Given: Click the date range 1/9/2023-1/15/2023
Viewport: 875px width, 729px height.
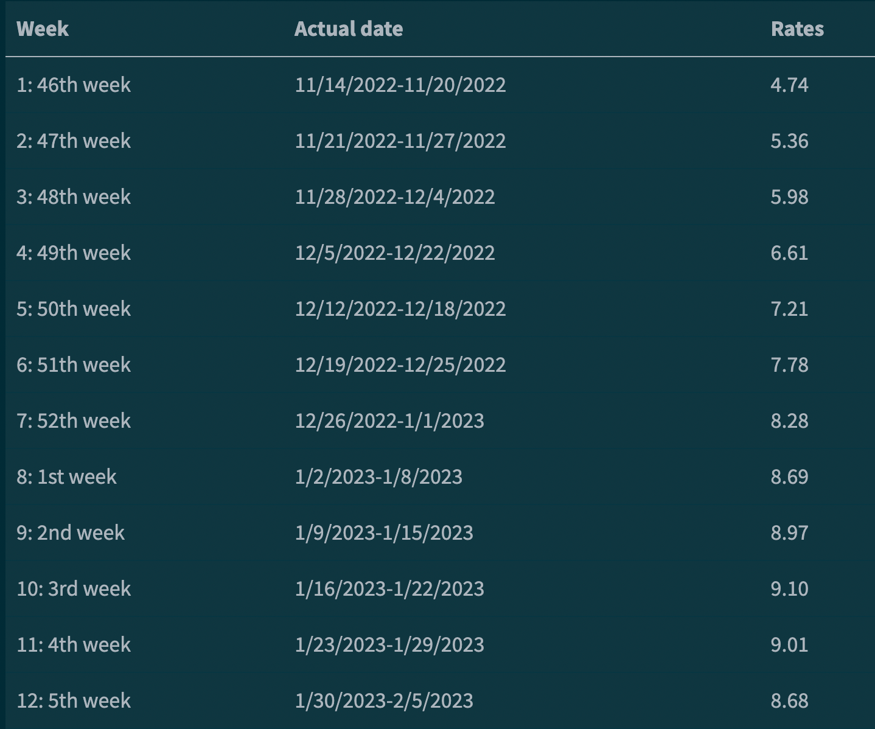Looking at the screenshot, I should pos(384,532).
